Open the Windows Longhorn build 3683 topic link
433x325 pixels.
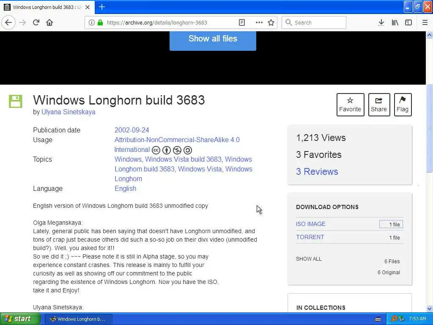145,169
